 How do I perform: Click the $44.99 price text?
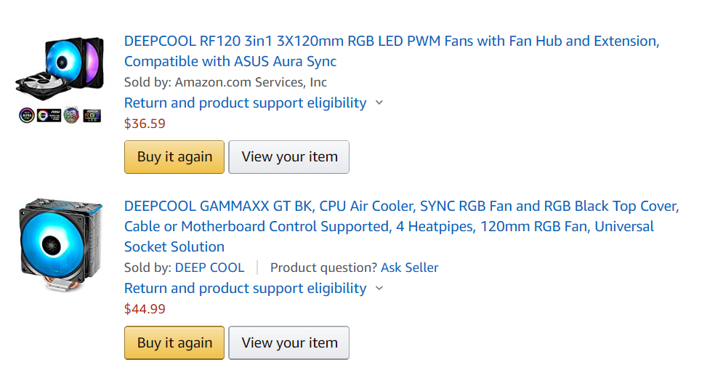coord(145,309)
